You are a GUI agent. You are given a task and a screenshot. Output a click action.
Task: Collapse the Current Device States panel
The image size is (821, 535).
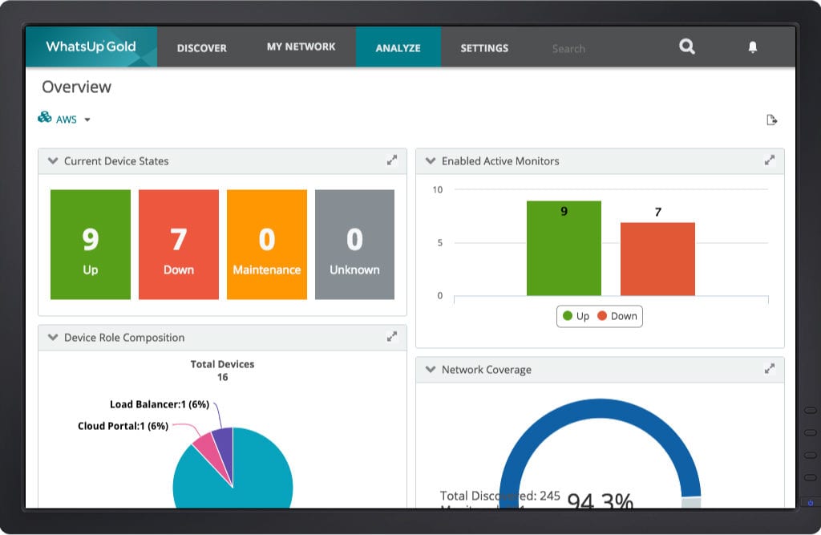(x=53, y=160)
